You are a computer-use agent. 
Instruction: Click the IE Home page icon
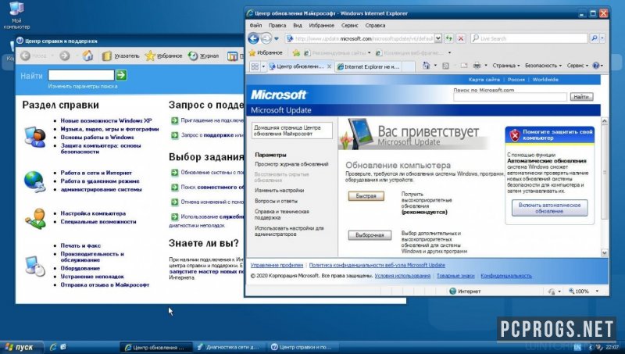(426, 66)
